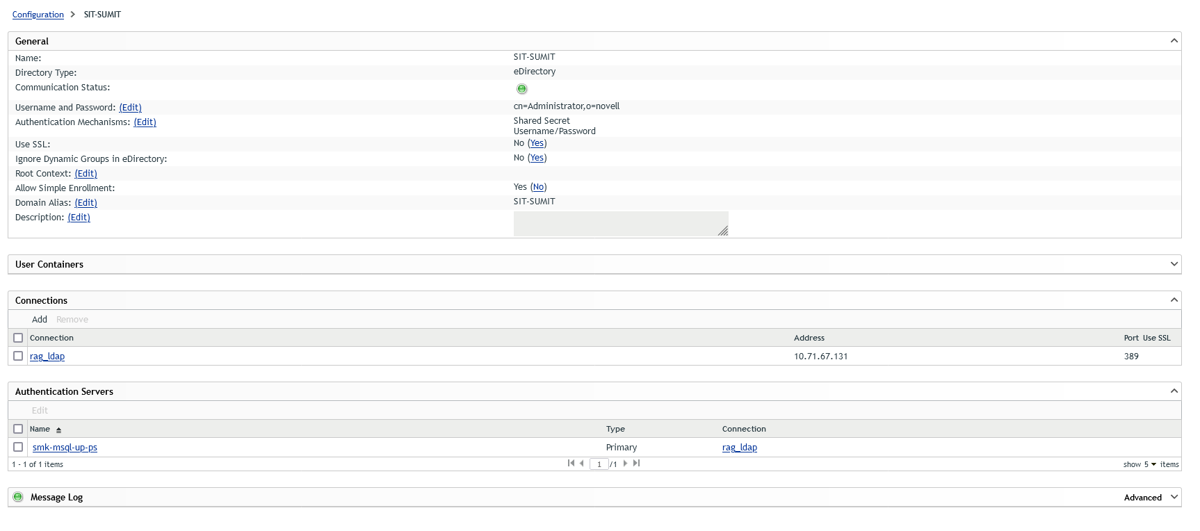Expand the Advanced message log chevron

(1174, 497)
